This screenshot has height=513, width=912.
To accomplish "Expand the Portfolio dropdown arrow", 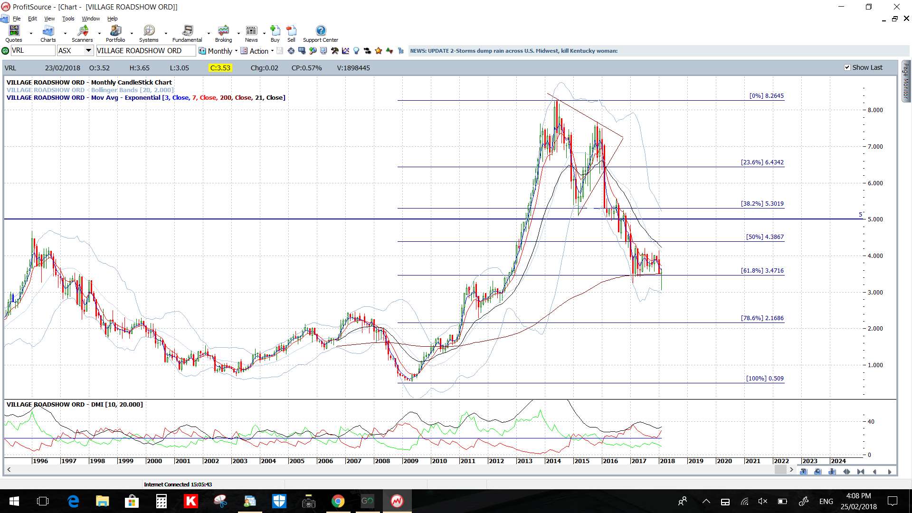I will (x=132, y=34).
